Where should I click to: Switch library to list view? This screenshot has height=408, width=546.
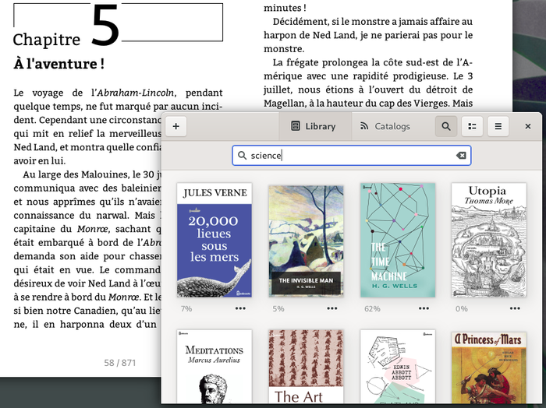[472, 126]
